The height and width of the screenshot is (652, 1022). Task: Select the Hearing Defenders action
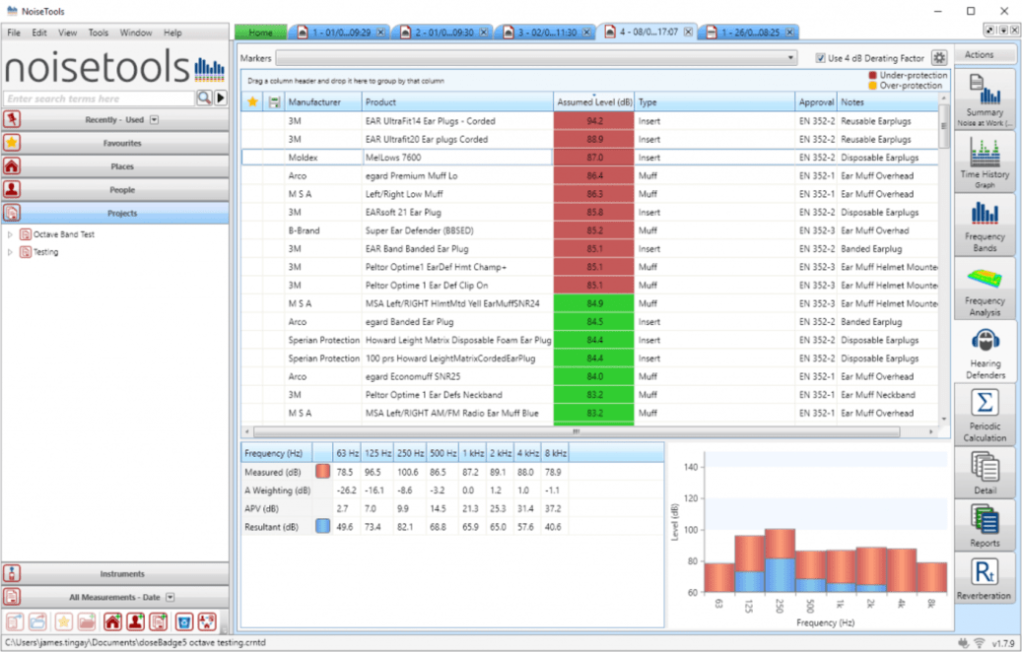point(985,353)
